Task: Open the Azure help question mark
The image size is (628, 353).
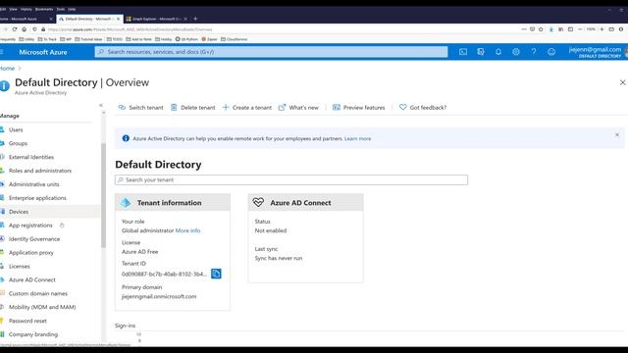Action: pos(534,52)
